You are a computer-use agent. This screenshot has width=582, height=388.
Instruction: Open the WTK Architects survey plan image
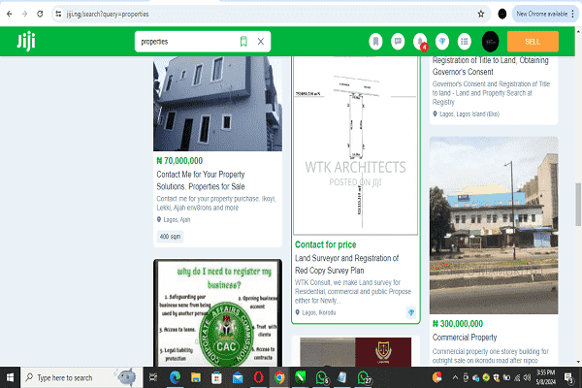click(x=355, y=145)
